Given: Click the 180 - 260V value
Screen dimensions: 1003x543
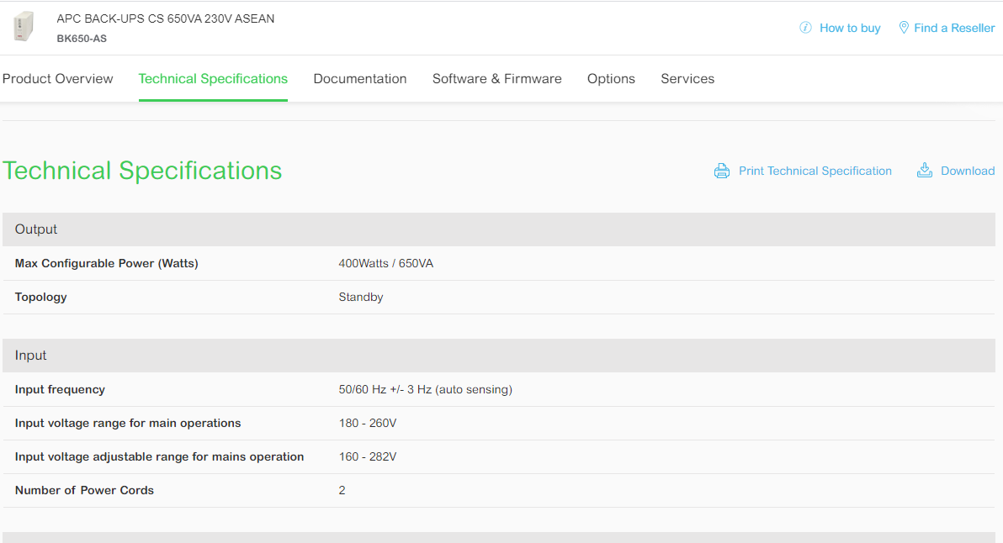Looking at the screenshot, I should 368,423.
